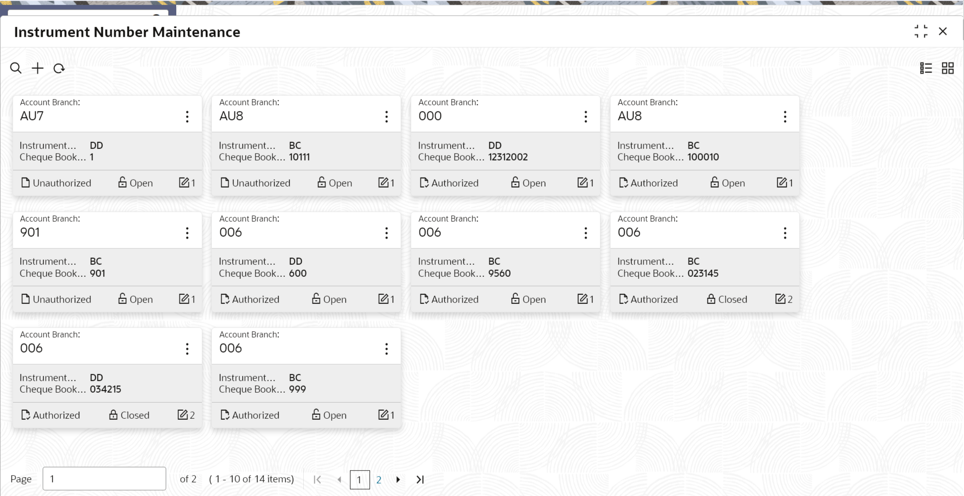Click Open lock icon on cheque book 600 card
The width and height of the screenshot is (964, 496).
tap(316, 299)
